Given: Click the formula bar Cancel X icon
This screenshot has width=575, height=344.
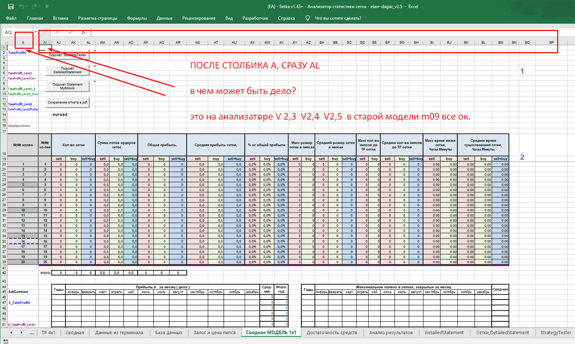Looking at the screenshot, I should coord(57,32).
